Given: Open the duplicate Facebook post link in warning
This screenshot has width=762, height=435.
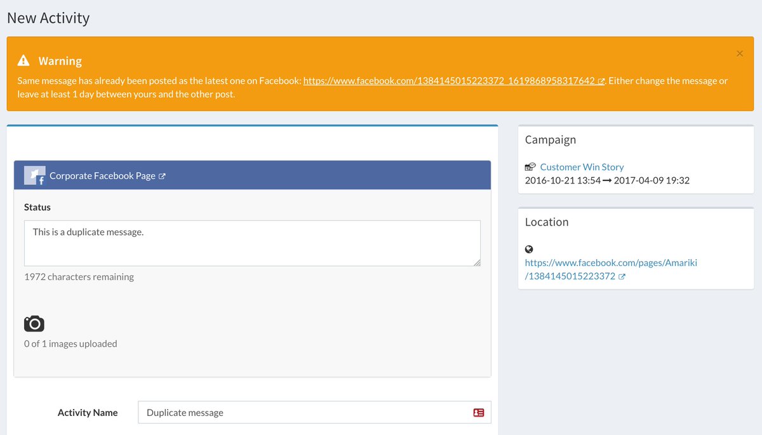Looking at the screenshot, I should tap(449, 81).
